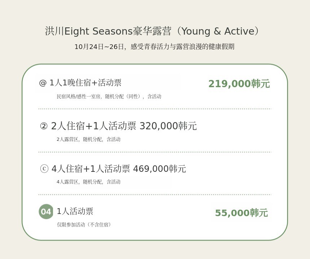Click the @ marker of the first option
The width and height of the screenshot is (310, 259).
(x=43, y=83)
